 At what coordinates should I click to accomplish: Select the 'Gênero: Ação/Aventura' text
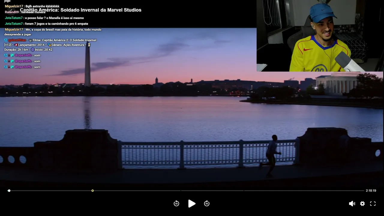(68, 45)
